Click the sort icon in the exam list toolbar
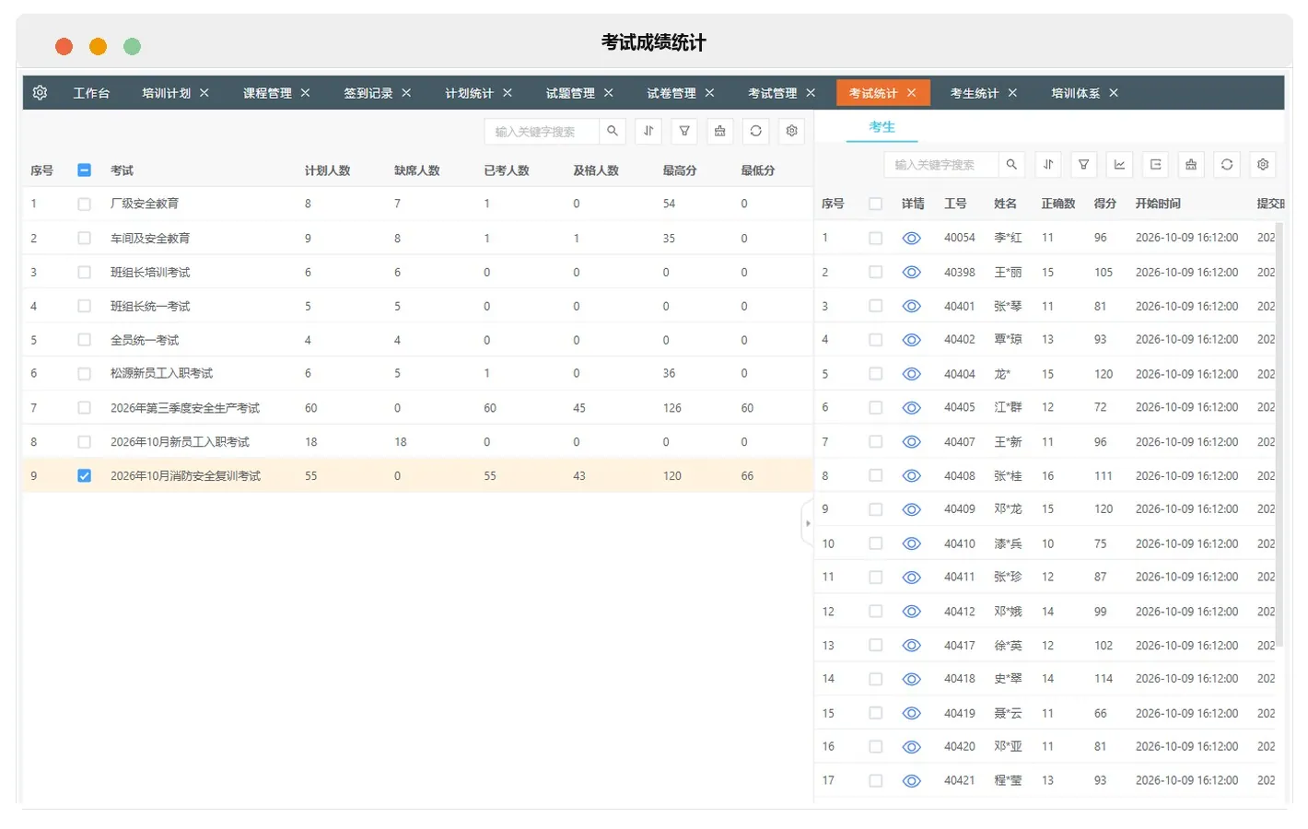This screenshot has width=1308, height=829. 648,131
